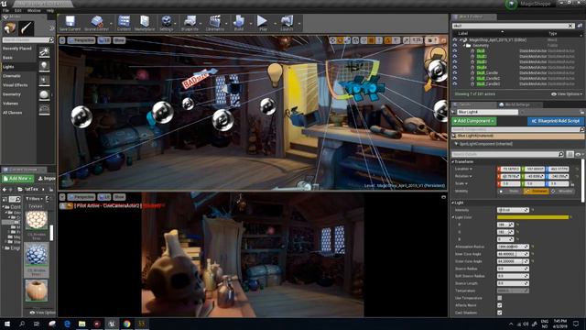Click Show button in top viewport
This screenshot has height=330, width=586.
click(x=119, y=40)
